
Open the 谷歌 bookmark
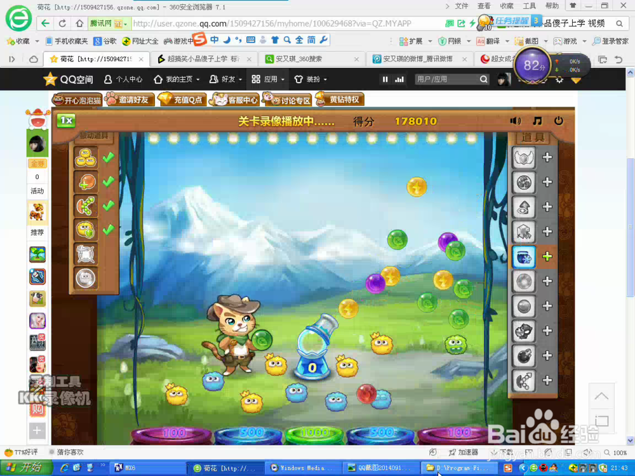click(x=105, y=41)
